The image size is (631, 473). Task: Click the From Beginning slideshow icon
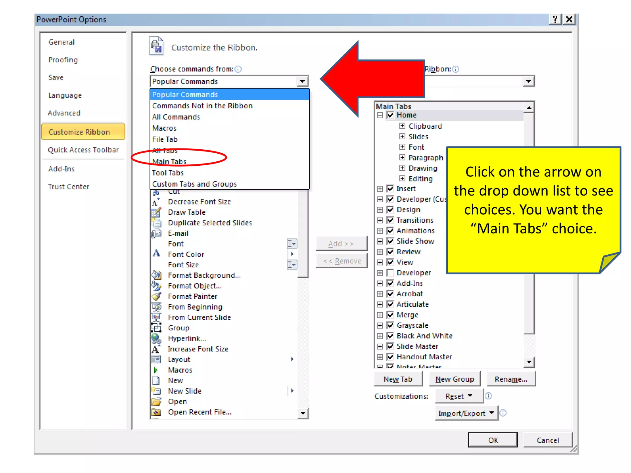(x=156, y=307)
